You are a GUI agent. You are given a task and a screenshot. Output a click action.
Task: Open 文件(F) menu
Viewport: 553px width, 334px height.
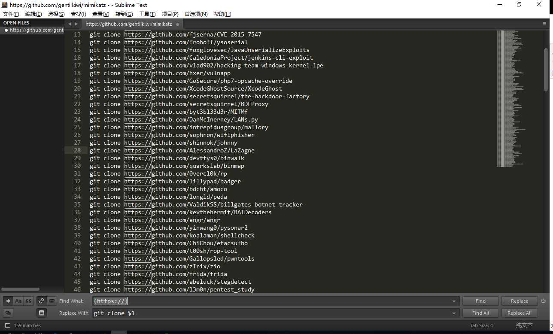click(11, 14)
